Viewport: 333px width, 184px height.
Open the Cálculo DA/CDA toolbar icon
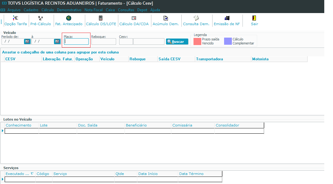[x=134, y=18]
